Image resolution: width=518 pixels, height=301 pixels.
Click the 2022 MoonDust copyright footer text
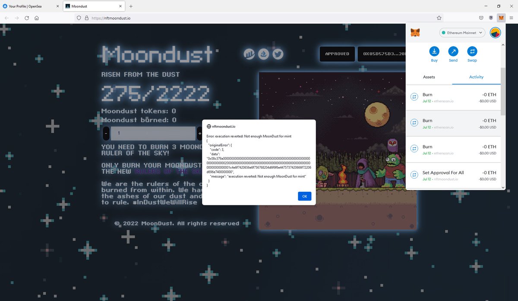pyautogui.click(x=177, y=223)
